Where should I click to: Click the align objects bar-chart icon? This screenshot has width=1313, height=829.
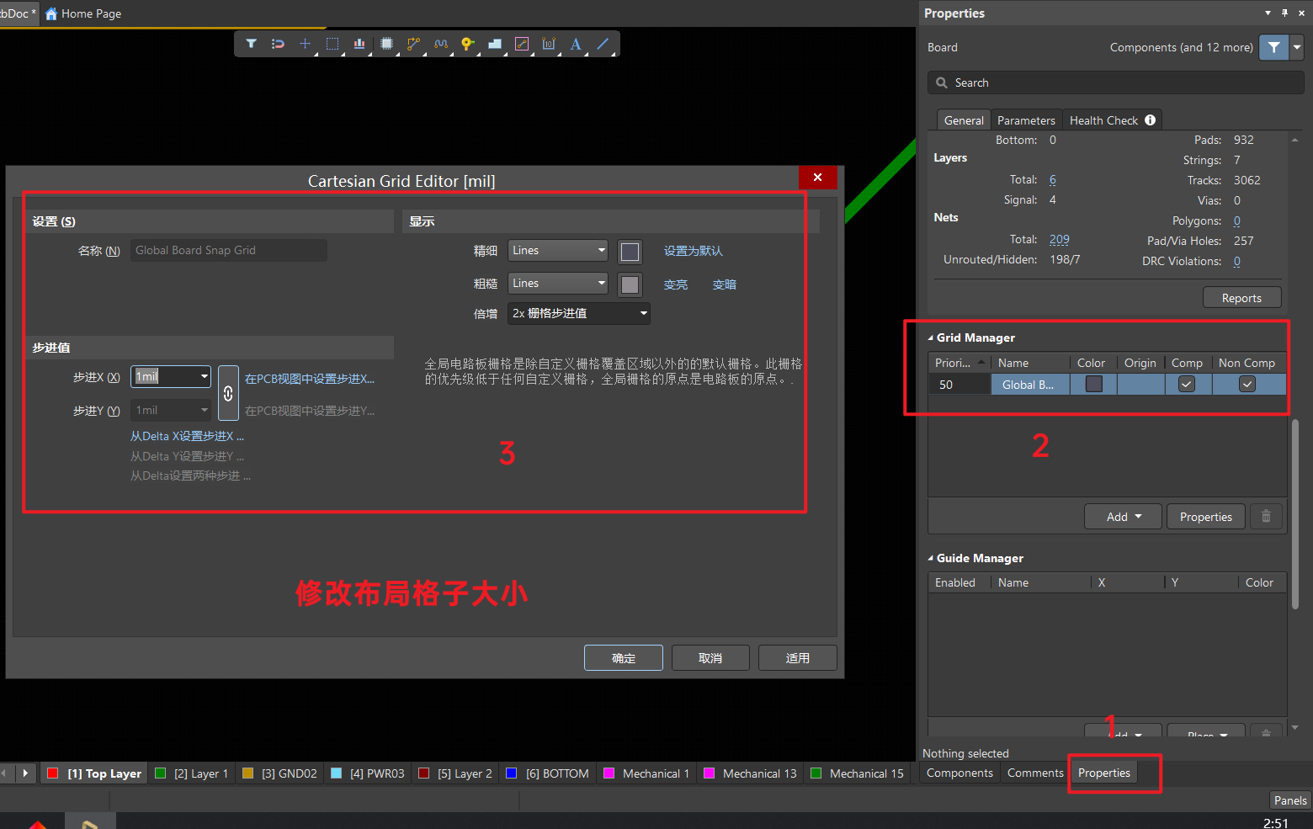359,44
